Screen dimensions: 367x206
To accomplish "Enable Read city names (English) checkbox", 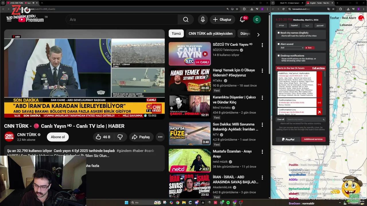I will (278, 33).
